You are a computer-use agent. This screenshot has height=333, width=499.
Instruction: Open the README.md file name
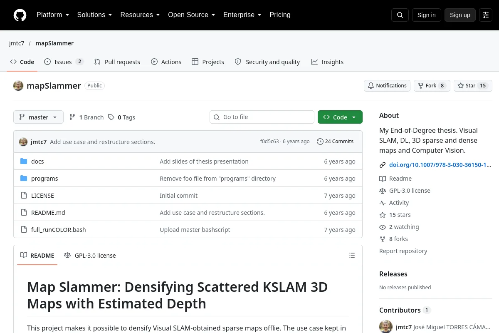coord(48,213)
